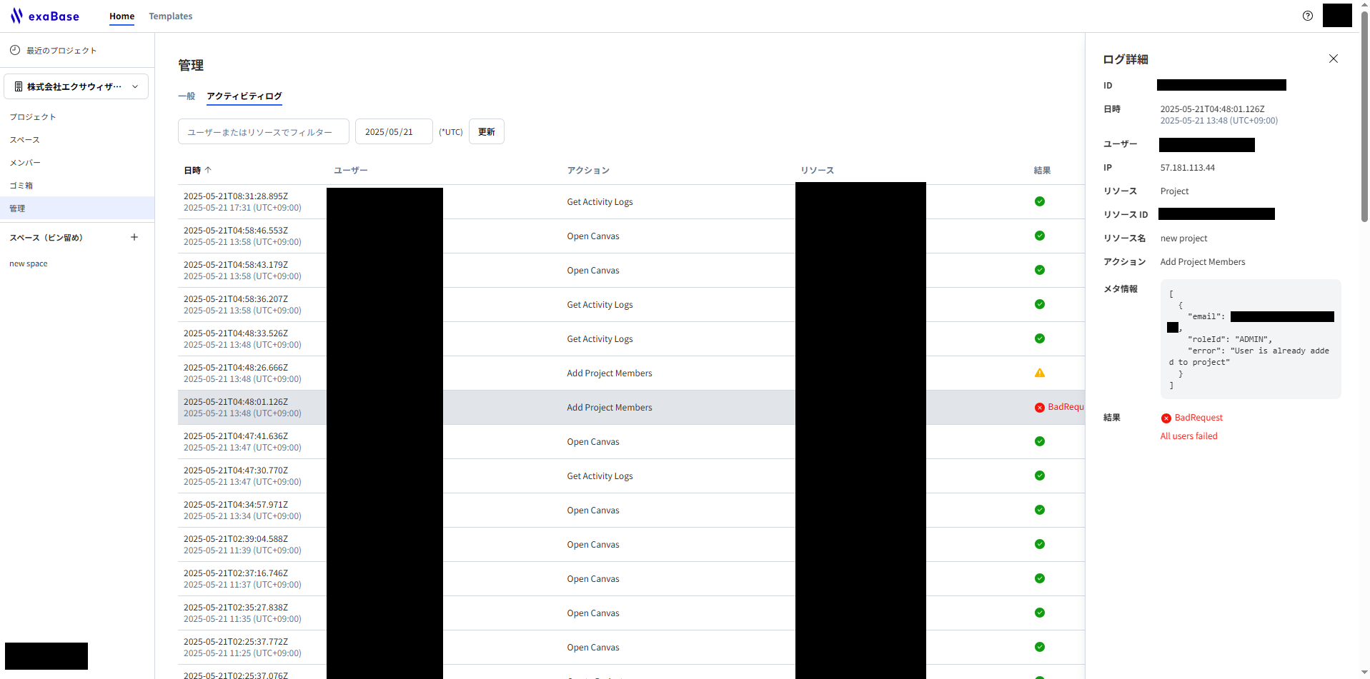Click the red BadRequest error icon in table
Screen dimensions: 1370x679
[1039, 408]
